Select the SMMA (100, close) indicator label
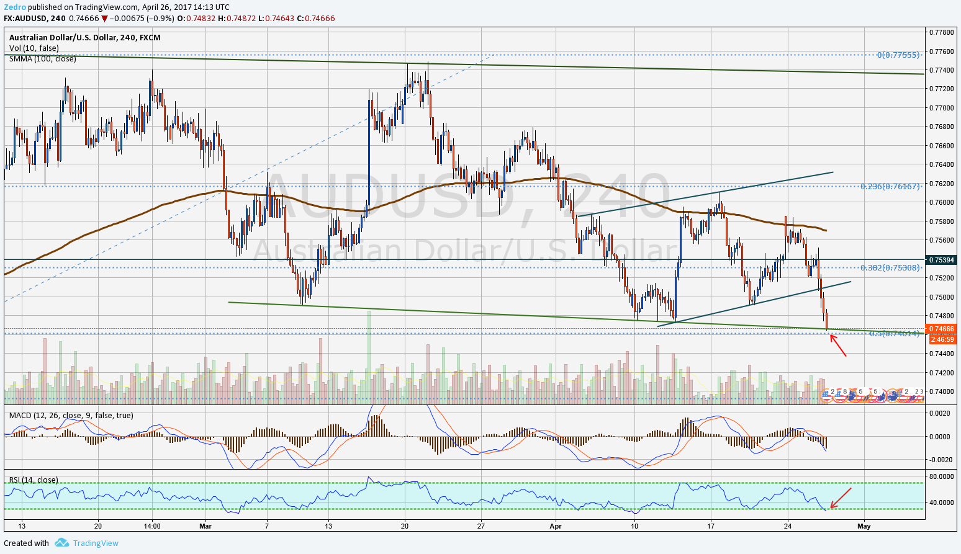961x554 pixels. pyautogui.click(x=43, y=58)
